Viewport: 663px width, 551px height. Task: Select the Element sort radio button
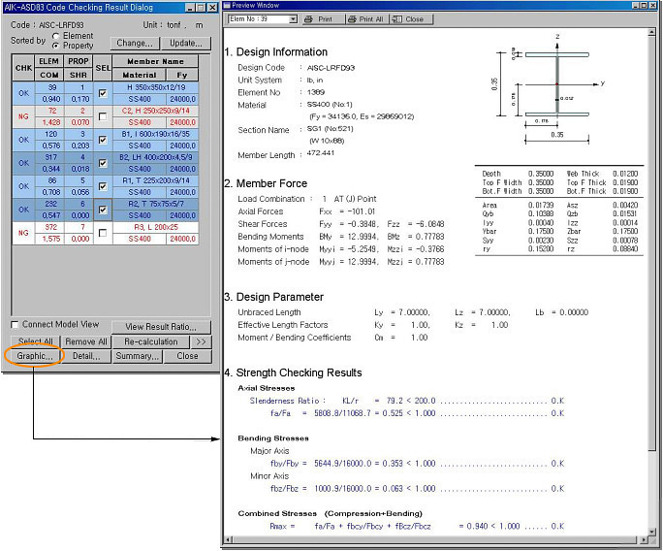pyautogui.click(x=55, y=36)
